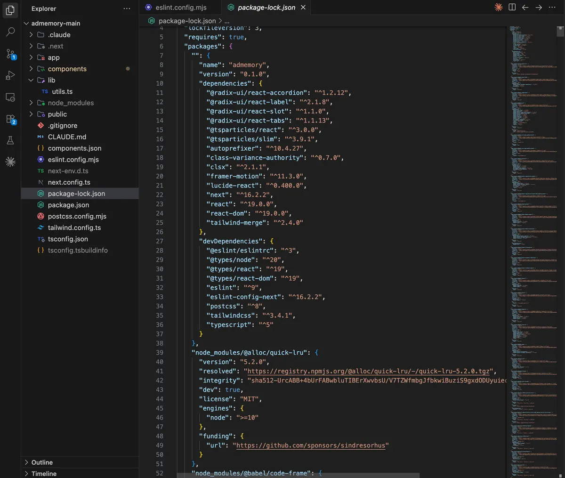Select the package-lock.json tab
The height and width of the screenshot is (478, 565).
click(x=266, y=8)
